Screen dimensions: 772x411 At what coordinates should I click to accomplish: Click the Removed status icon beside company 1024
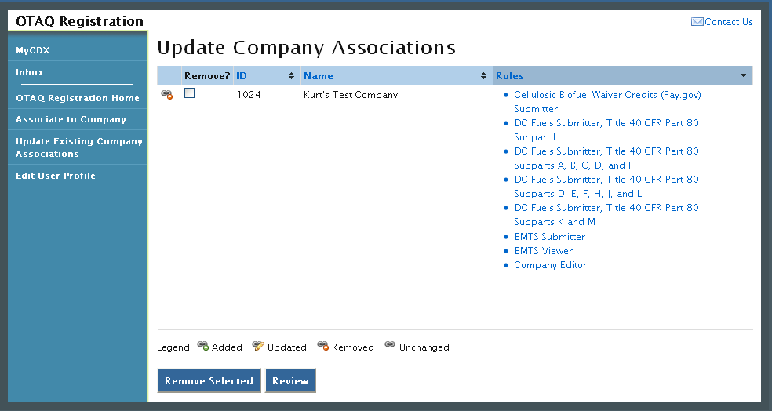(166, 95)
